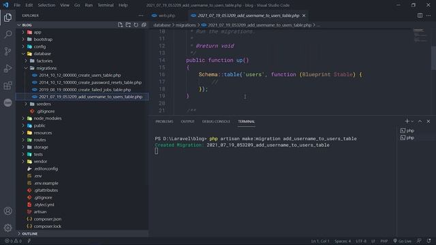Click Ln 1, Col 1 cursor position
The image size is (436, 245).
click(320, 241)
